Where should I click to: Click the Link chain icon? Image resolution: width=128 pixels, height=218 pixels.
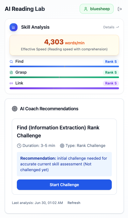coord(11,83)
